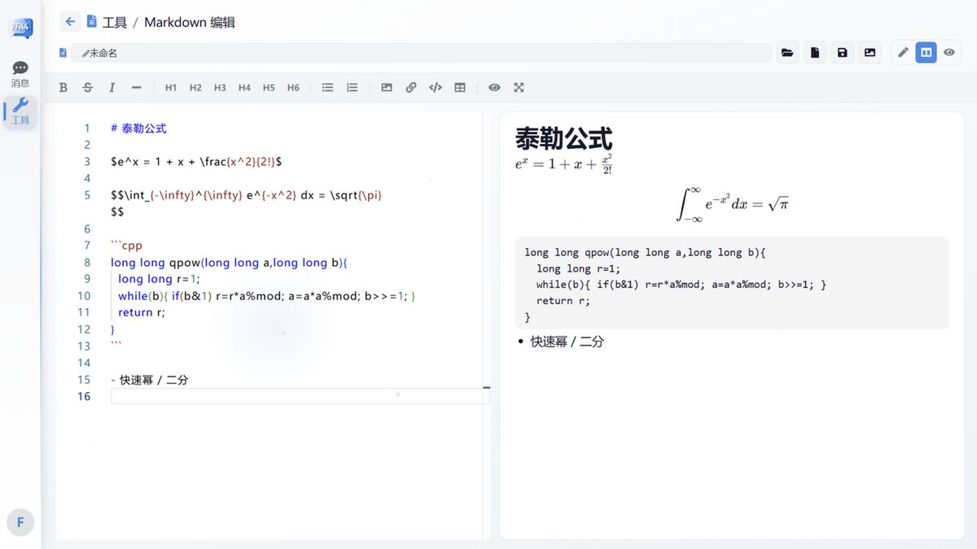The width and height of the screenshot is (977, 549).
Task: Insert an image from editor toolbar
Action: [387, 88]
